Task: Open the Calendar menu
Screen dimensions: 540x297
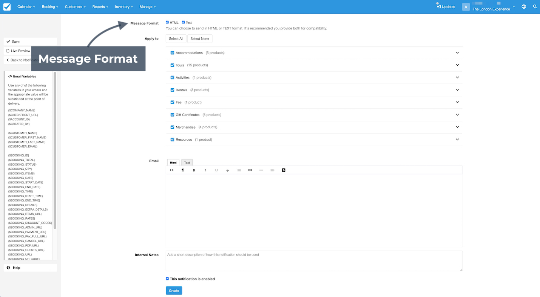Action: click(26, 7)
